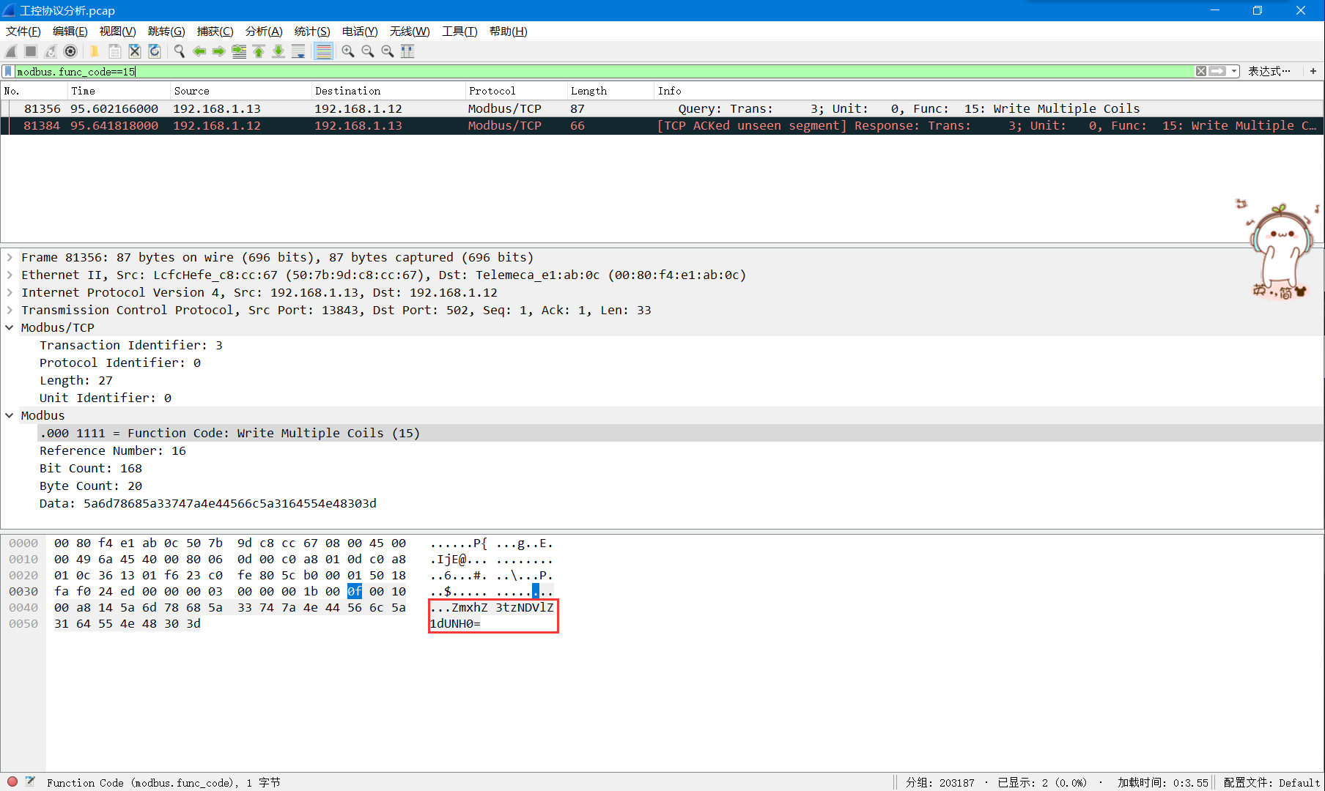Click the zoom out icon
Screen dimensions: 1325x791
(368, 51)
